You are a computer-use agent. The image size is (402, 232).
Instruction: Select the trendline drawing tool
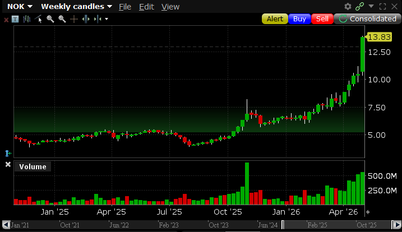(x=39, y=19)
